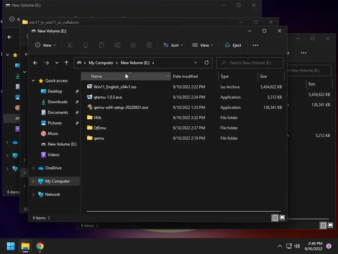Click File Explorer on the taskbar
This screenshot has width=338, height=254.
click(25, 246)
